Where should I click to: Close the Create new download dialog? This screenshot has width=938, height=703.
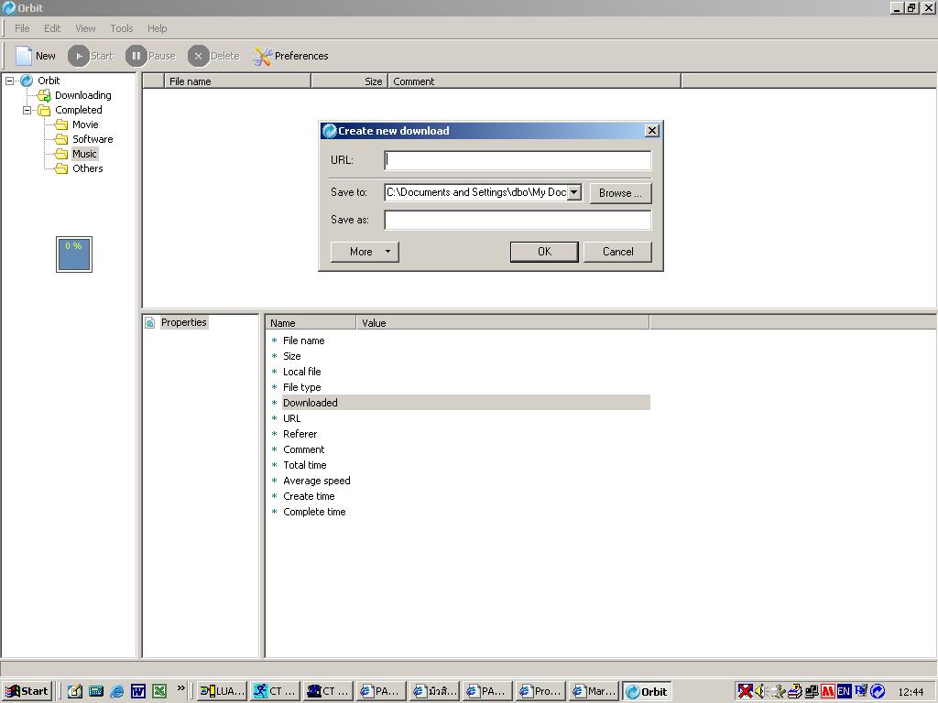pyautogui.click(x=652, y=130)
